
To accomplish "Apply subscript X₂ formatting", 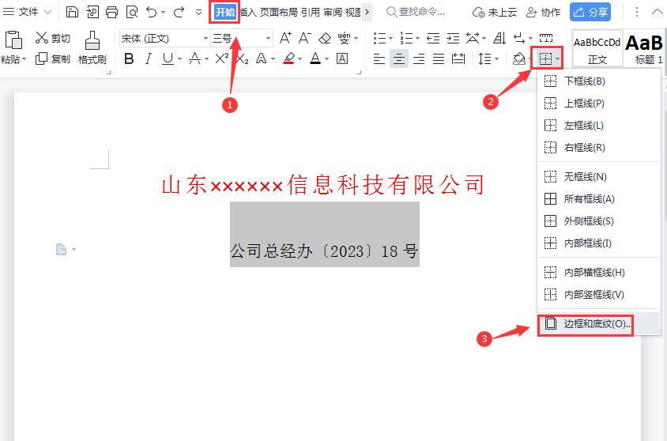I will [242, 58].
